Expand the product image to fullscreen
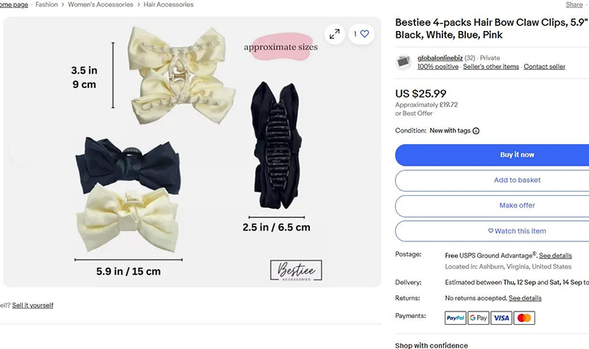This screenshot has height=349, width=589. click(x=334, y=34)
